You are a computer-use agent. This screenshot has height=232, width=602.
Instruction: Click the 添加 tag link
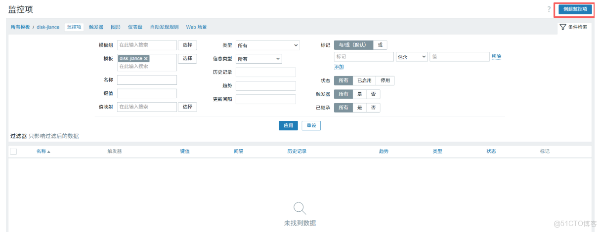pyautogui.click(x=339, y=67)
